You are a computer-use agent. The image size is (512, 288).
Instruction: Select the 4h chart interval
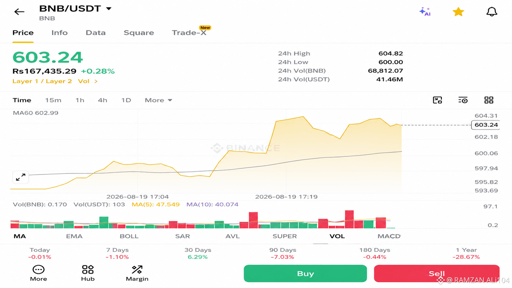(103, 100)
